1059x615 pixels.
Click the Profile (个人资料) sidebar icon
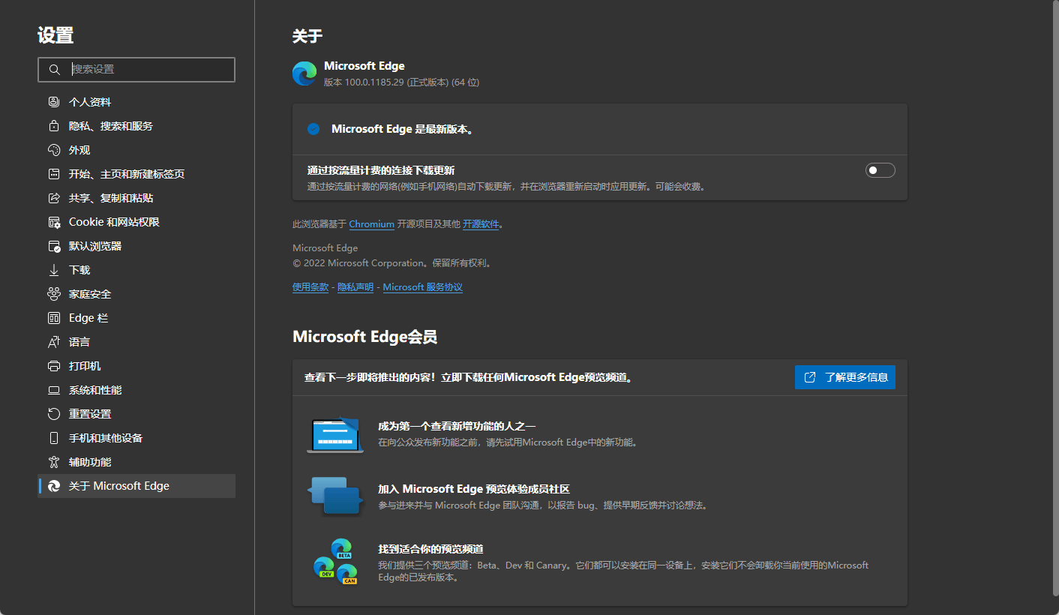[54, 102]
